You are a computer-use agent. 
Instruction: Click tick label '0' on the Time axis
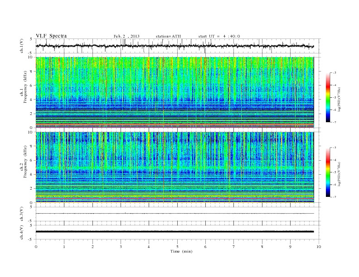[x=36, y=247]
